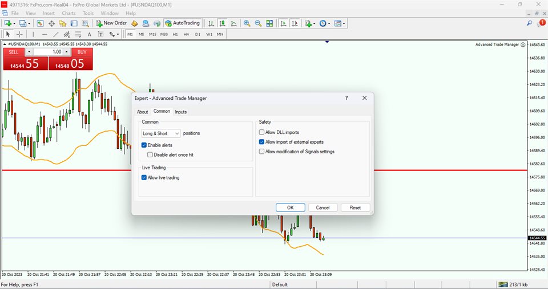548x289 pixels.
Task: Select the H1 timeframe
Action: click(175, 34)
